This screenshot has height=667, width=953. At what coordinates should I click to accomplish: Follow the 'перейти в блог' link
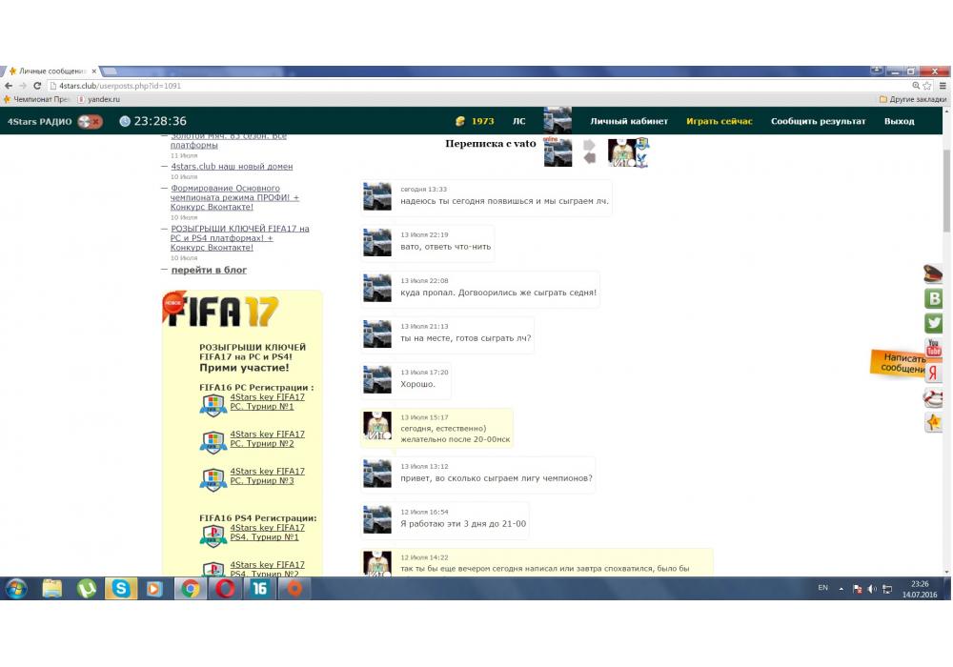pos(209,270)
